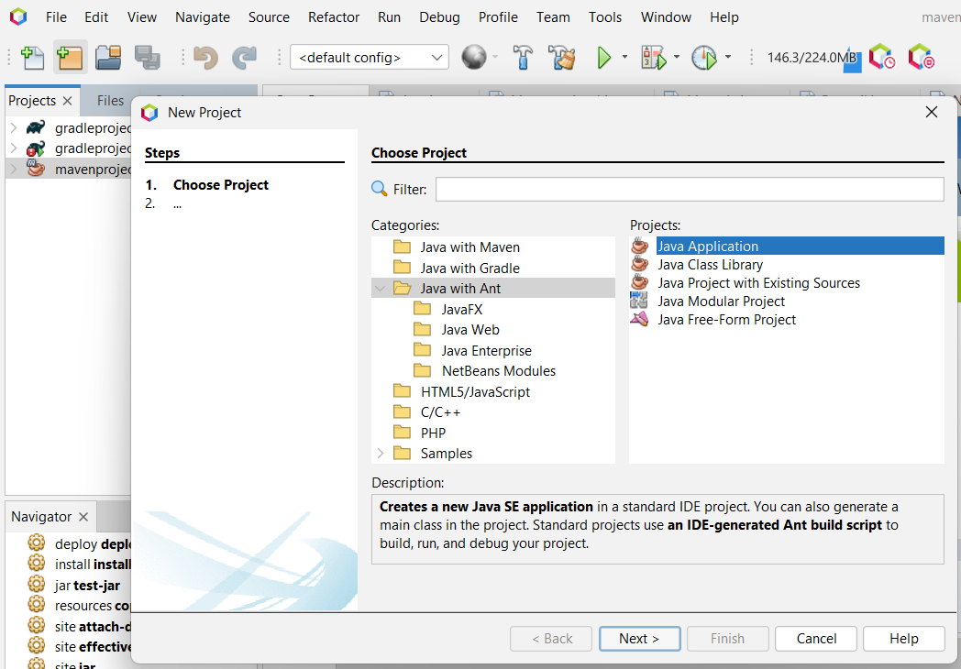Click the Java Modular Project icon

638,301
